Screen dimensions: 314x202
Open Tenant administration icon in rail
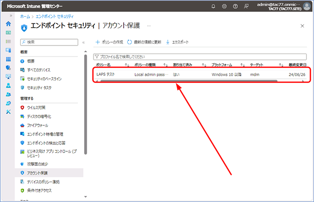[x=8, y=103]
